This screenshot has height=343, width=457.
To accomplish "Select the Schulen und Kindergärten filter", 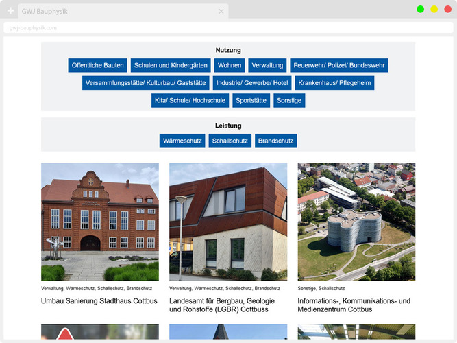I will tap(171, 65).
